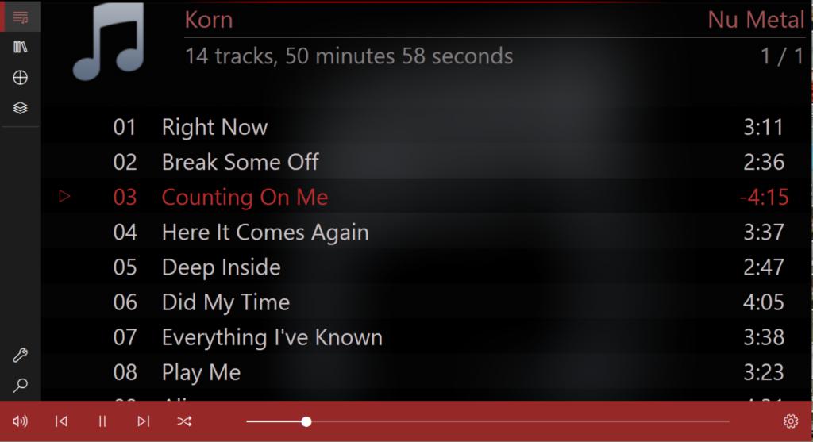
Task: Open the wrench tools icon
Action: [x=20, y=355]
